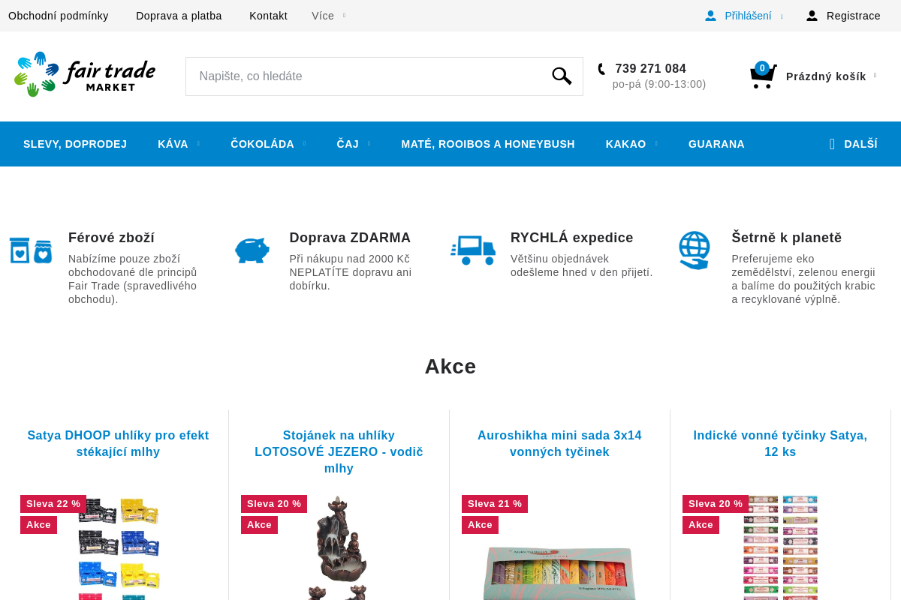
Task: Open SLEVY, DOPRODEJ category
Action: pyautogui.click(x=75, y=144)
